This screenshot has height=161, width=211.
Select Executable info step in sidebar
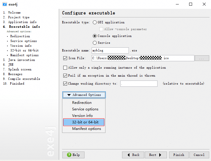click(21, 27)
